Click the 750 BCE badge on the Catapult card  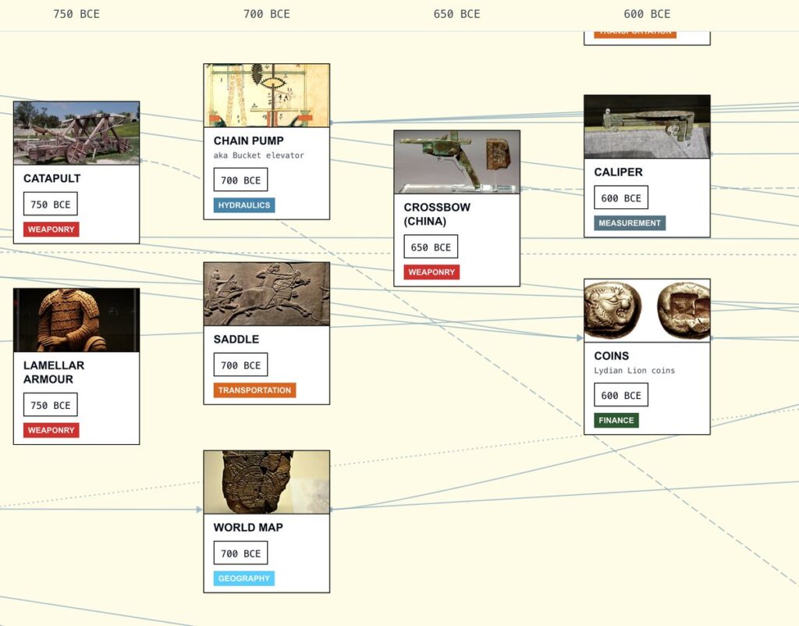pos(51,203)
